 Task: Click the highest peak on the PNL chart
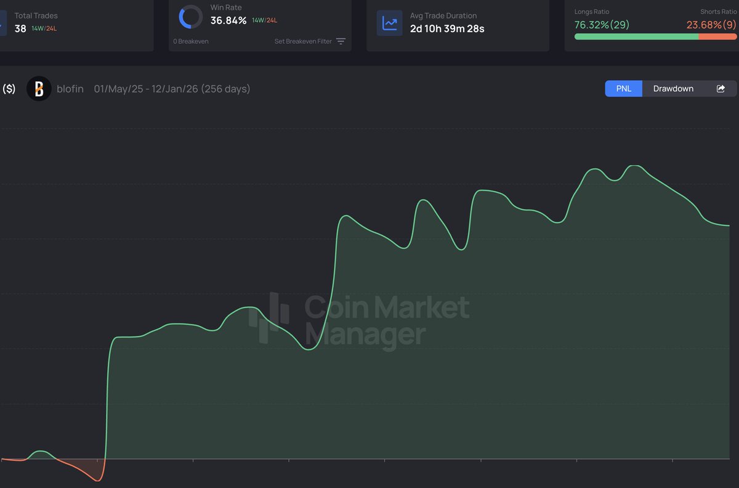tap(634, 165)
